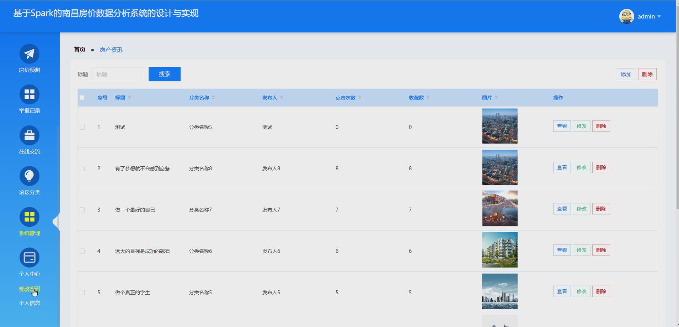
Task: Click the 操作 column header
Action: (558, 98)
